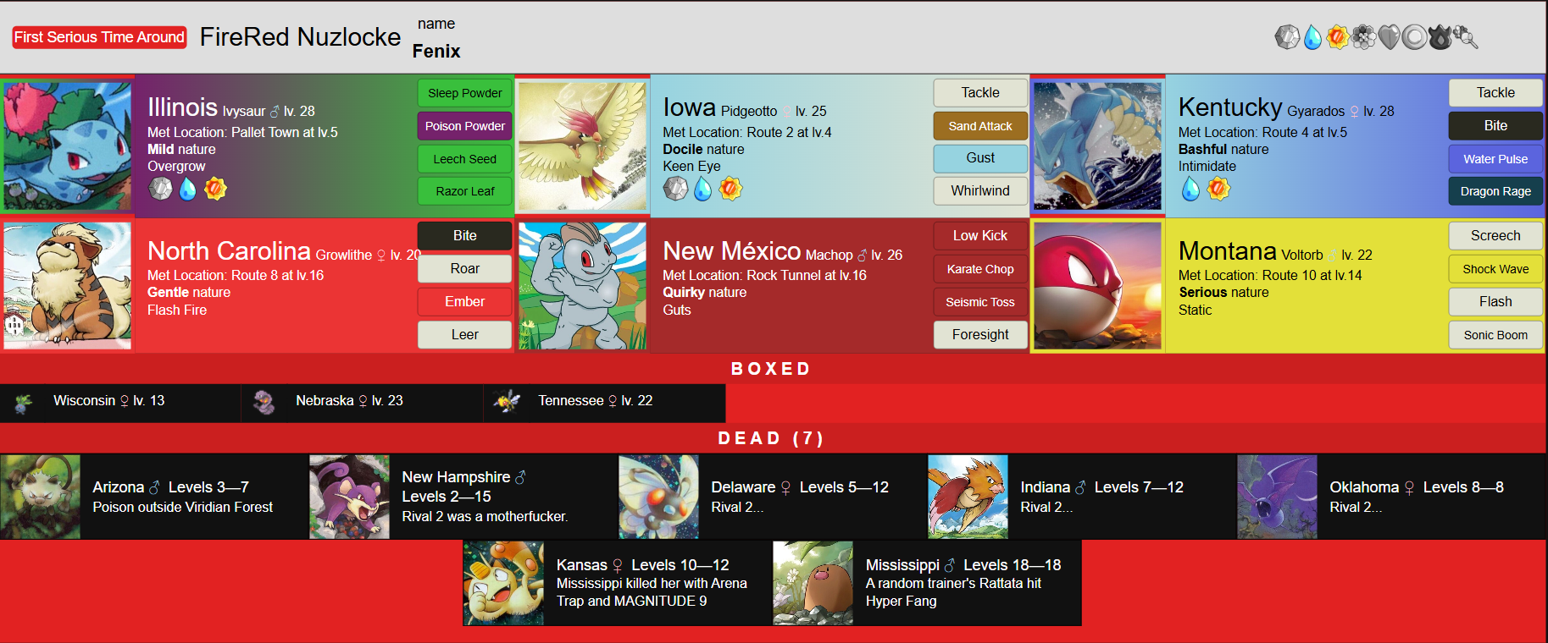1548x643 pixels.
Task: Click Illinois's Thunder Badge icon
Action: pyautogui.click(x=215, y=189)
